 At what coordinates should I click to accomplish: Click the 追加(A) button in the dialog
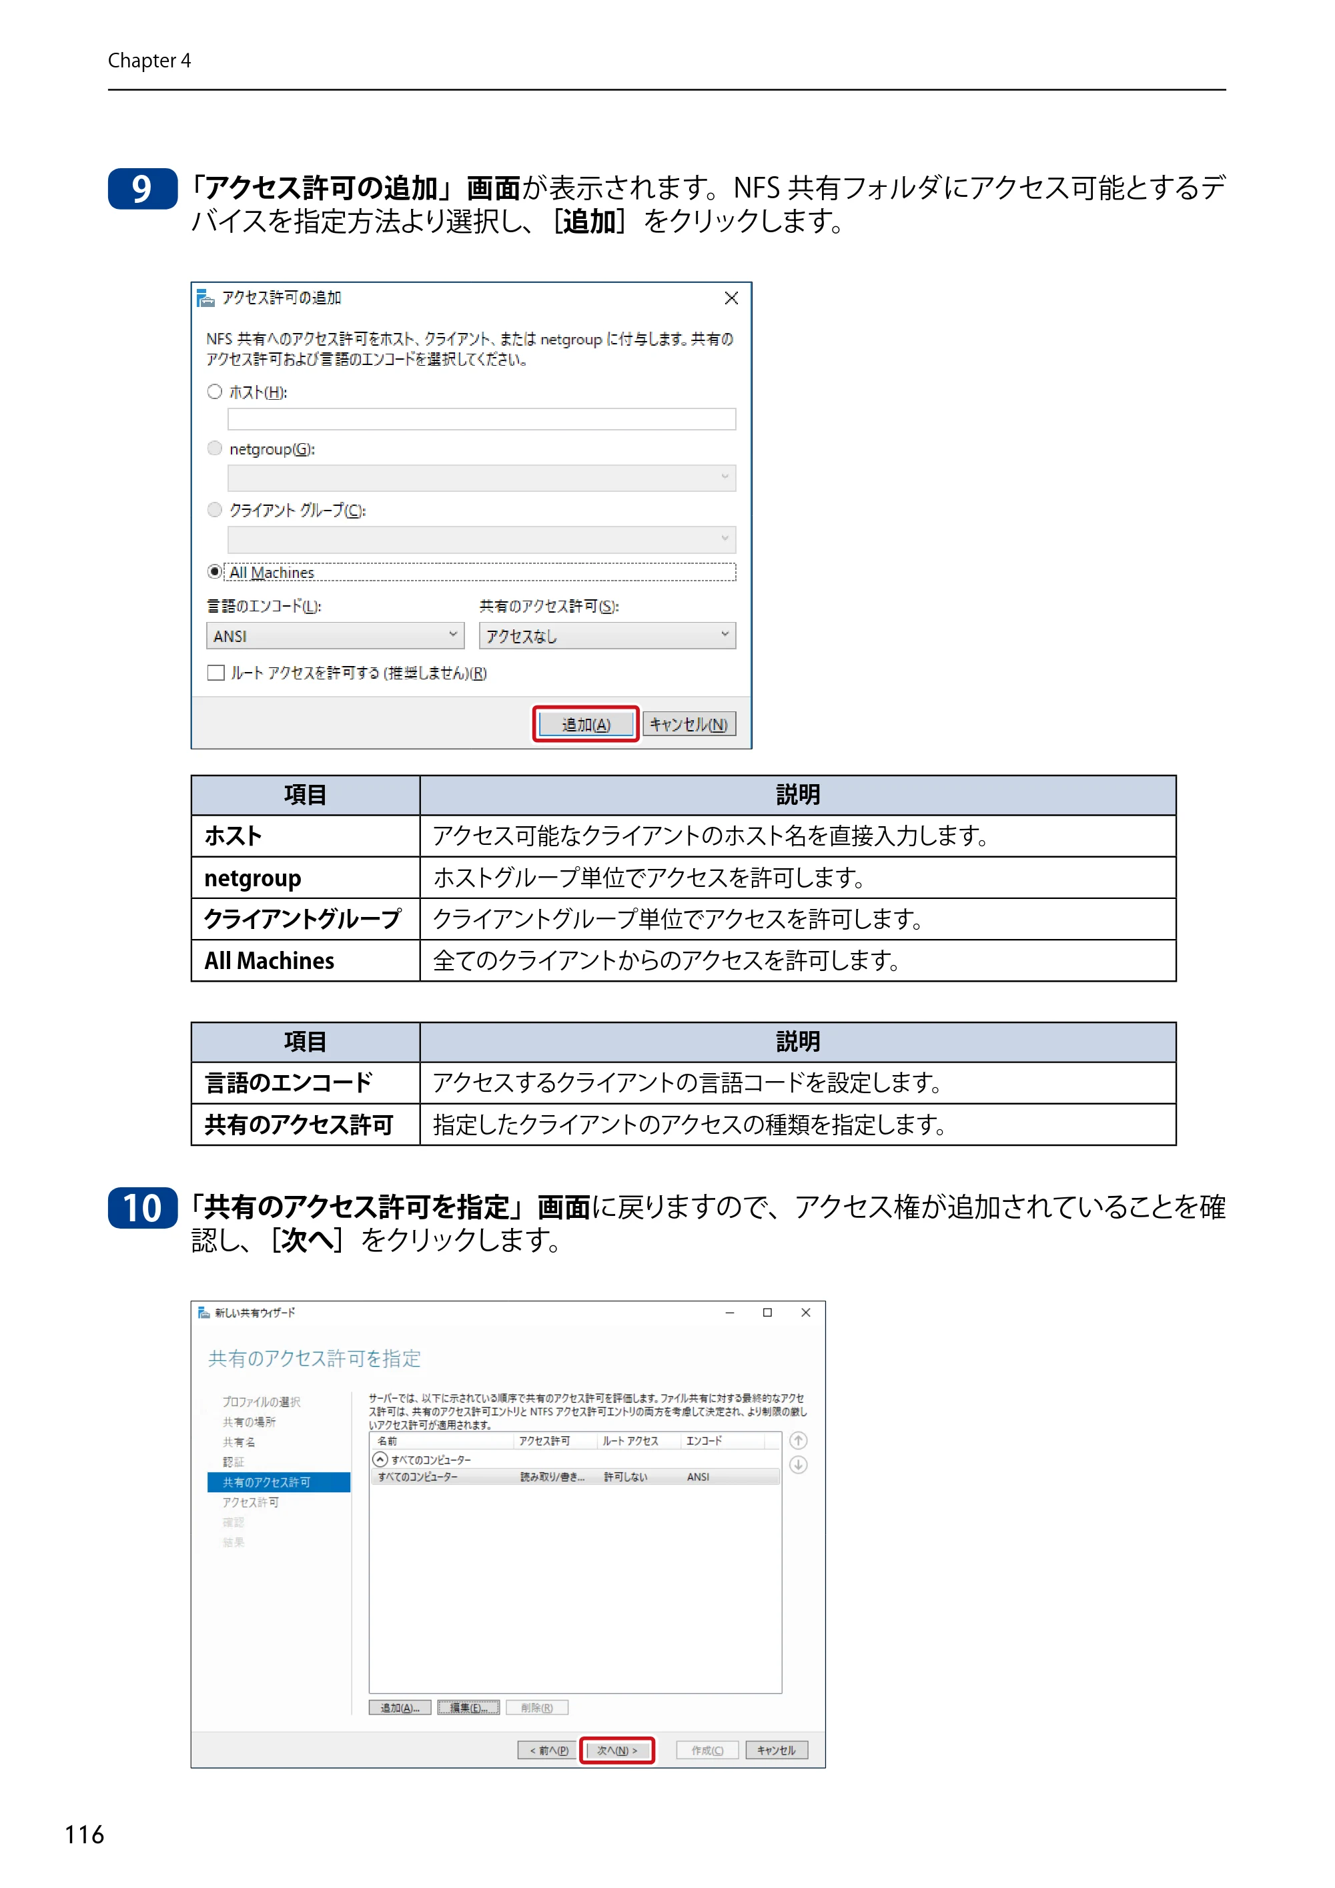(585, 725)
